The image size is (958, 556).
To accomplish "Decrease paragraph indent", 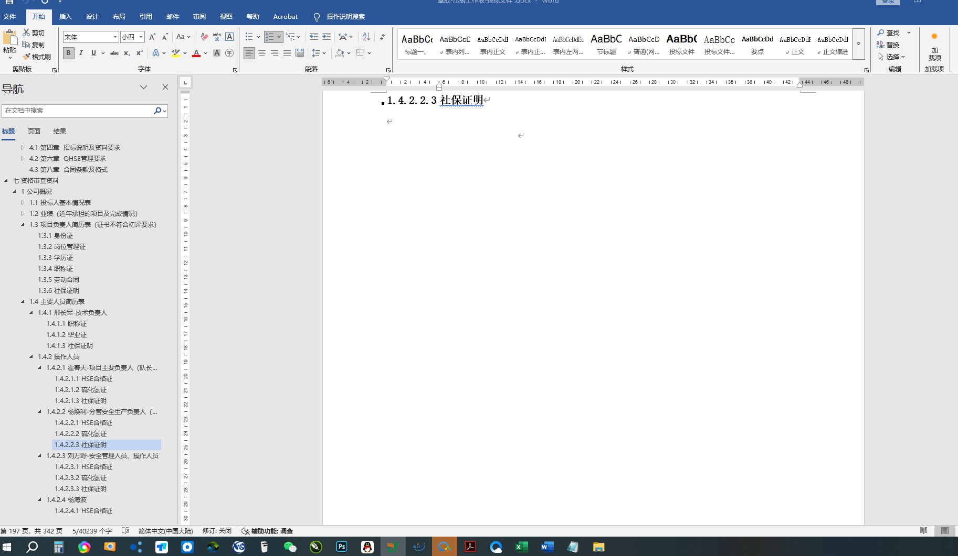I will click(314, 37).
